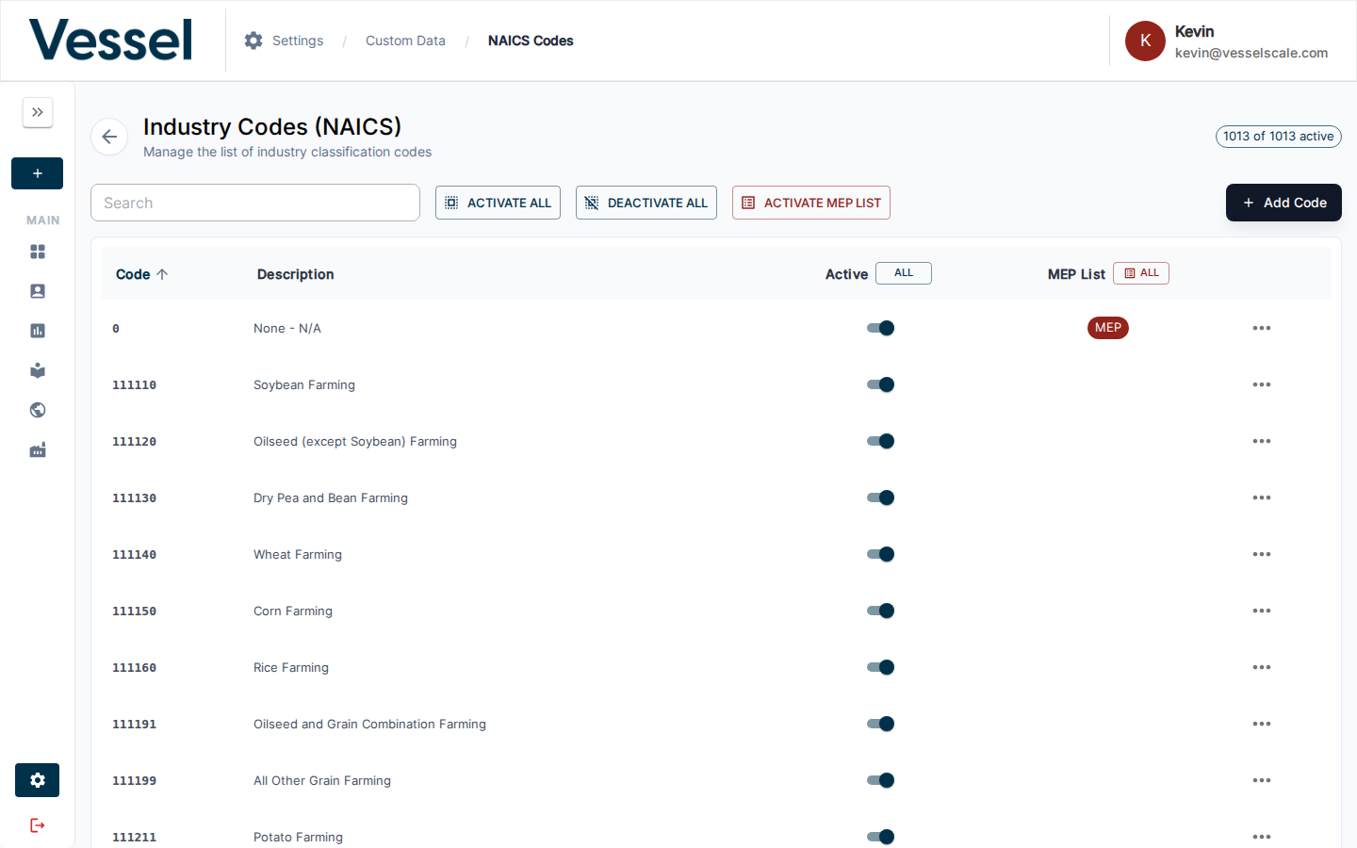Click kevin@vesselscale.com email text
The height and width of the screenshot is (848, 1357).
click(x=1251, y=53)
